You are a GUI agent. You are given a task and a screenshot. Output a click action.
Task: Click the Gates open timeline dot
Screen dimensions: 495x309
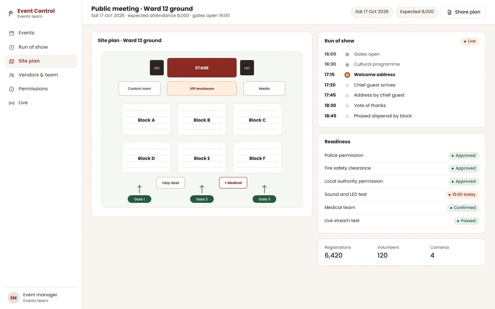[x=347, y=54]
